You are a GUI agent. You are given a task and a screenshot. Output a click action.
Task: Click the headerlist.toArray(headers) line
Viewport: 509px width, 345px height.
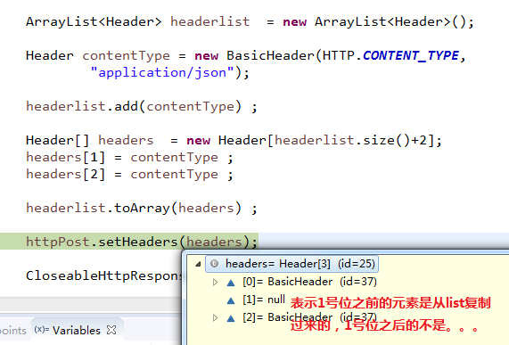142,208
